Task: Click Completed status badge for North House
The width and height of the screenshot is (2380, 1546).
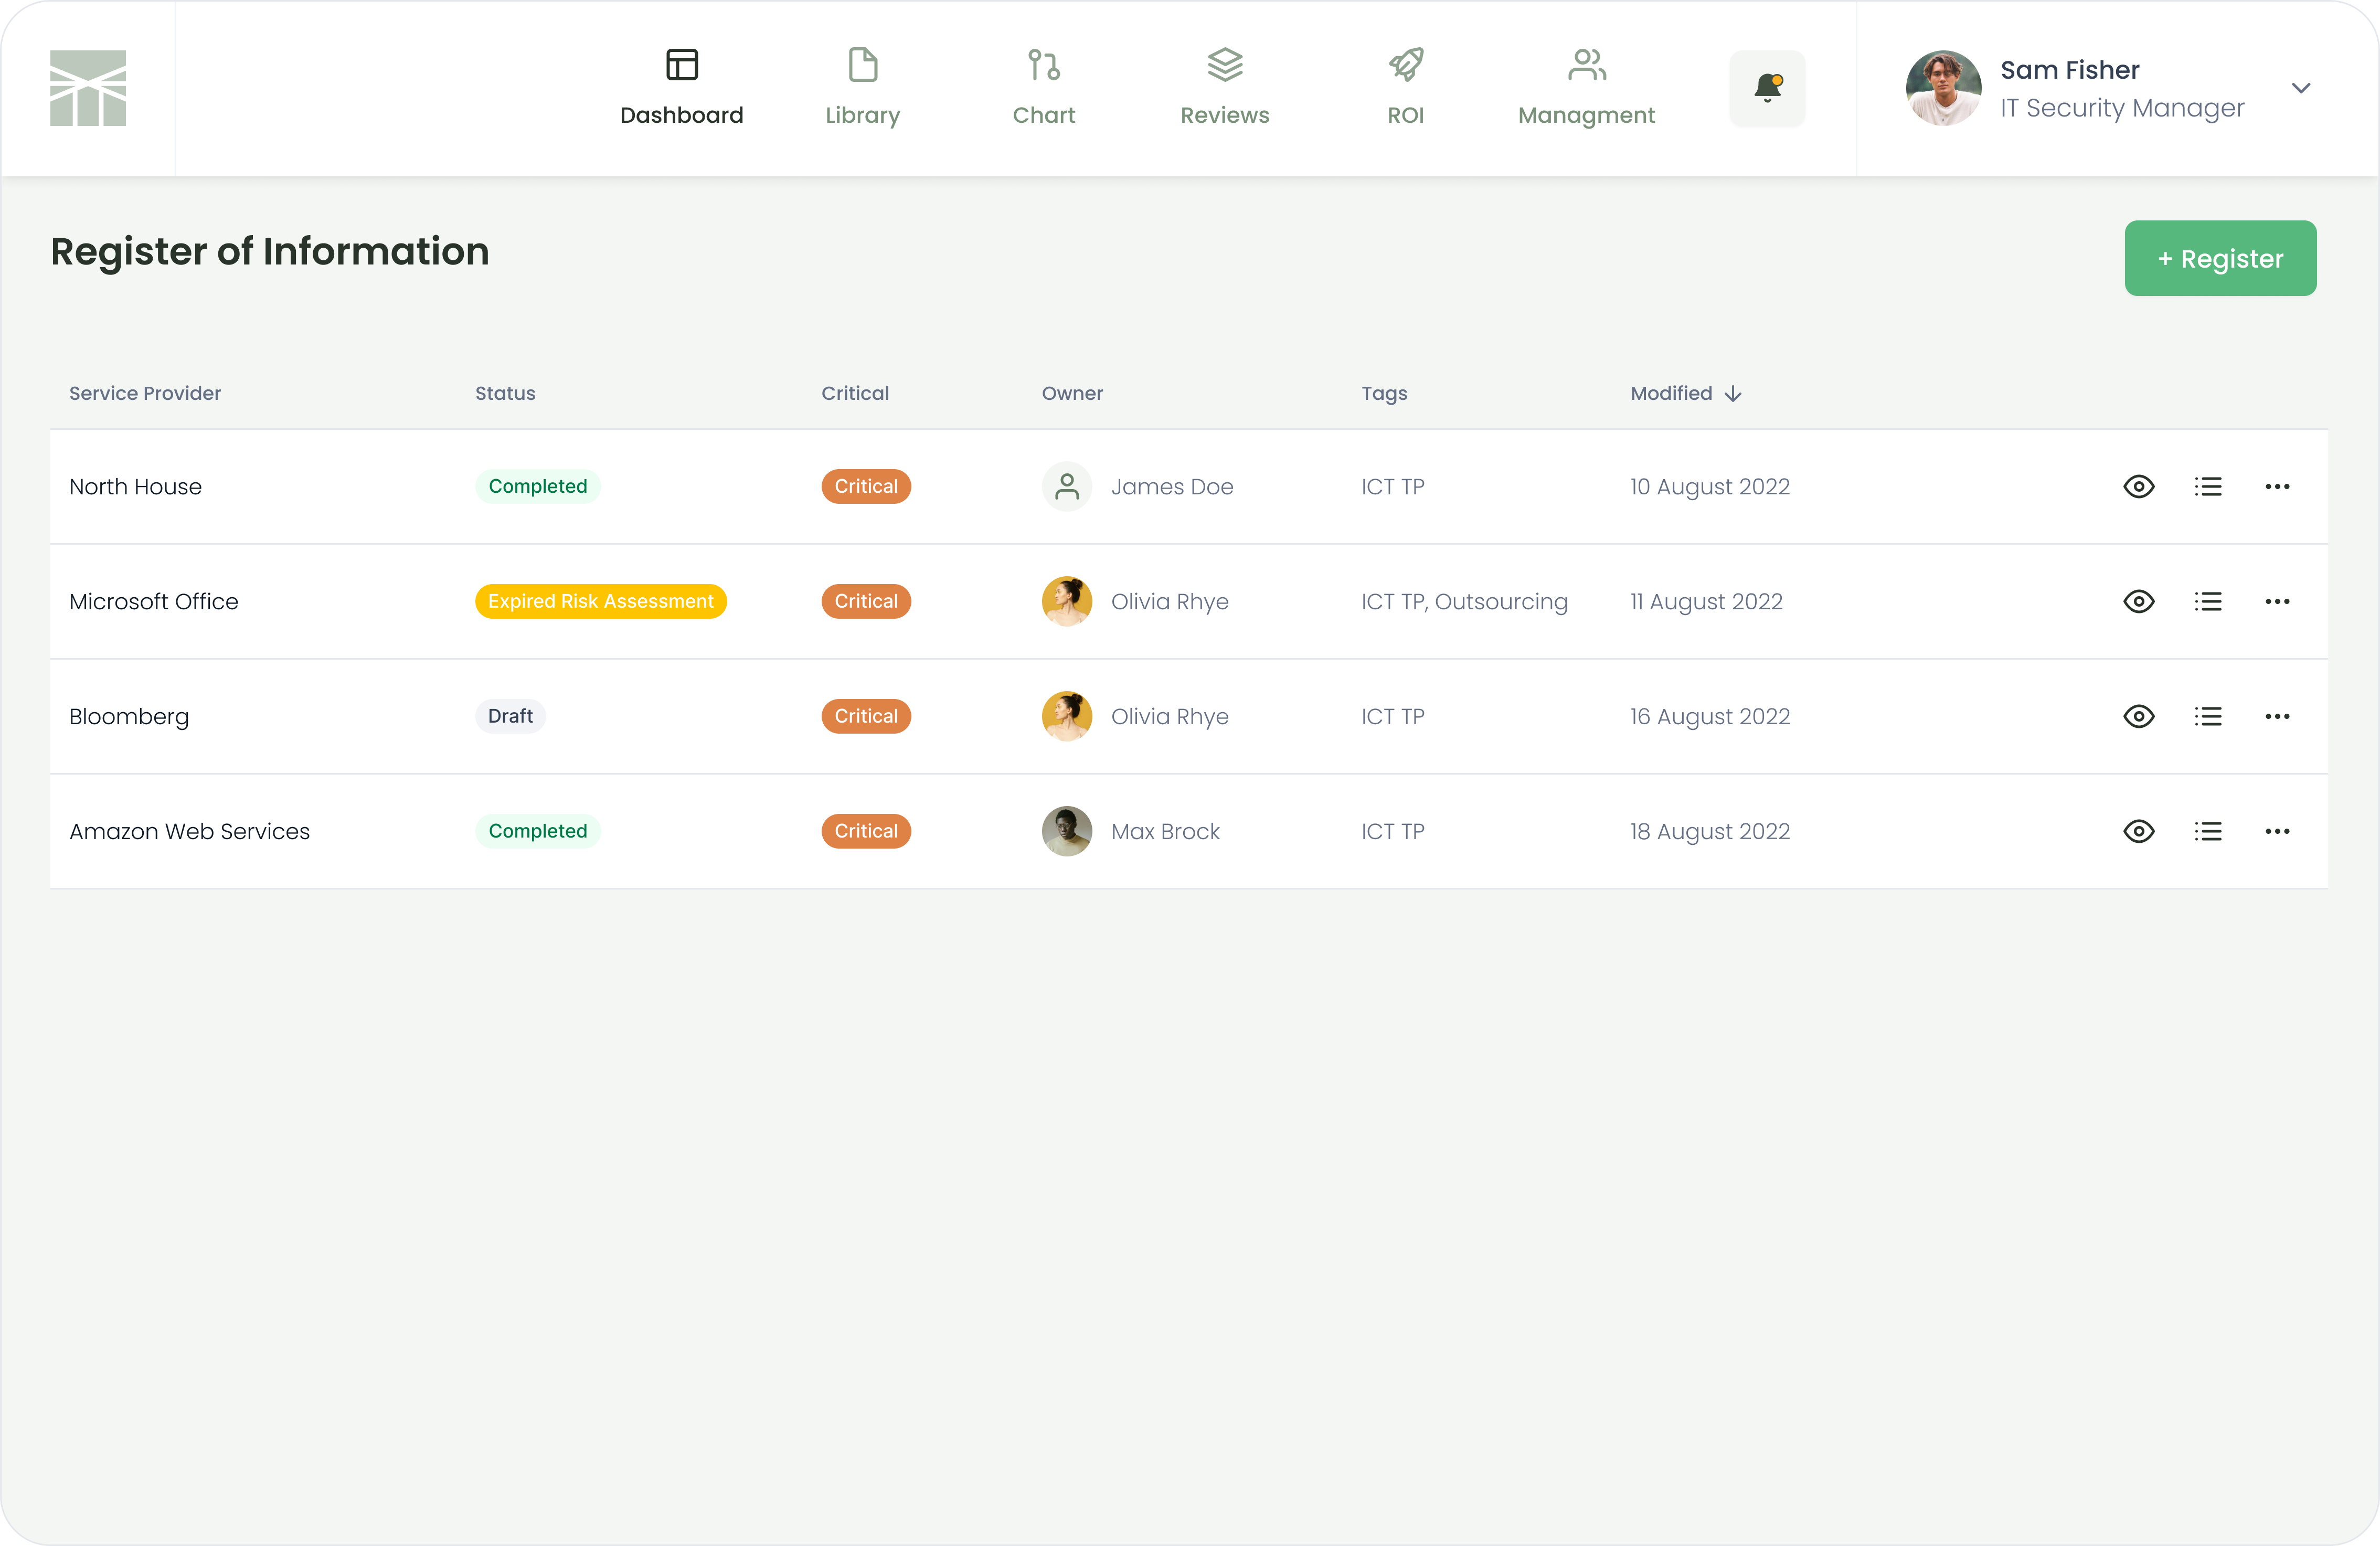Action: pos(537,486)
